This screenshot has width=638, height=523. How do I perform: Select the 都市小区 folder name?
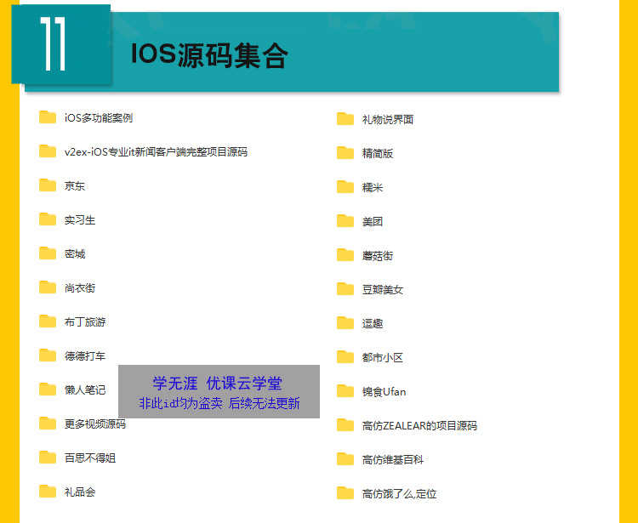[x=383, y=358]
